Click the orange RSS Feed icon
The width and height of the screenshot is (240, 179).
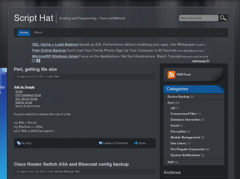point(171,75)
